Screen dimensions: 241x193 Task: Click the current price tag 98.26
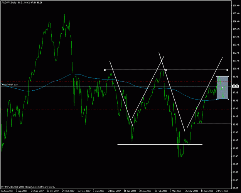coord(235,86)
